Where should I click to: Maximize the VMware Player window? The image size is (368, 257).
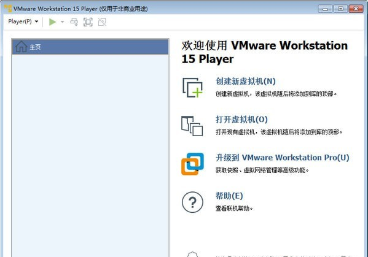click(340, 9)
